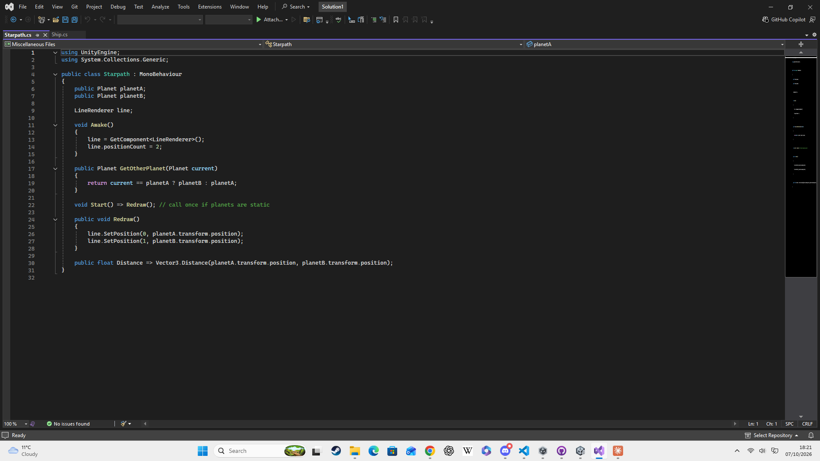Close the Starpath.cs tab

pos(45,35)
